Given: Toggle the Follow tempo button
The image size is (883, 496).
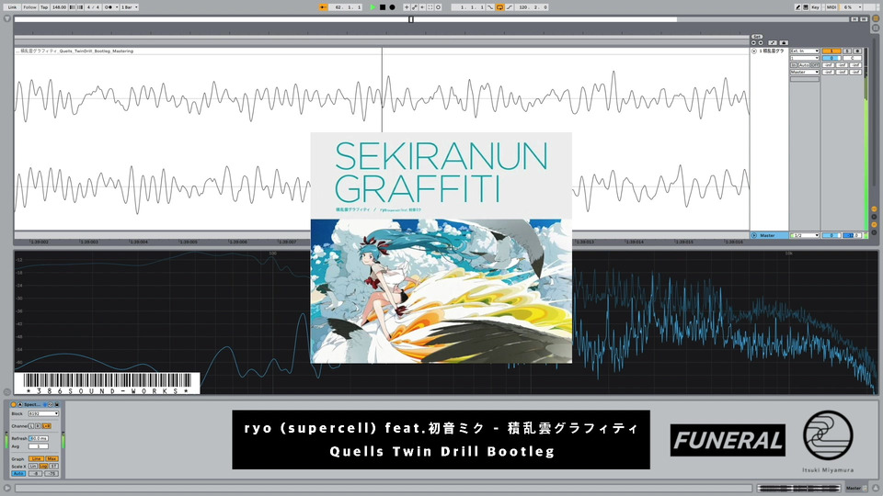Looking at the screenshot, I should tap(29, 7).
